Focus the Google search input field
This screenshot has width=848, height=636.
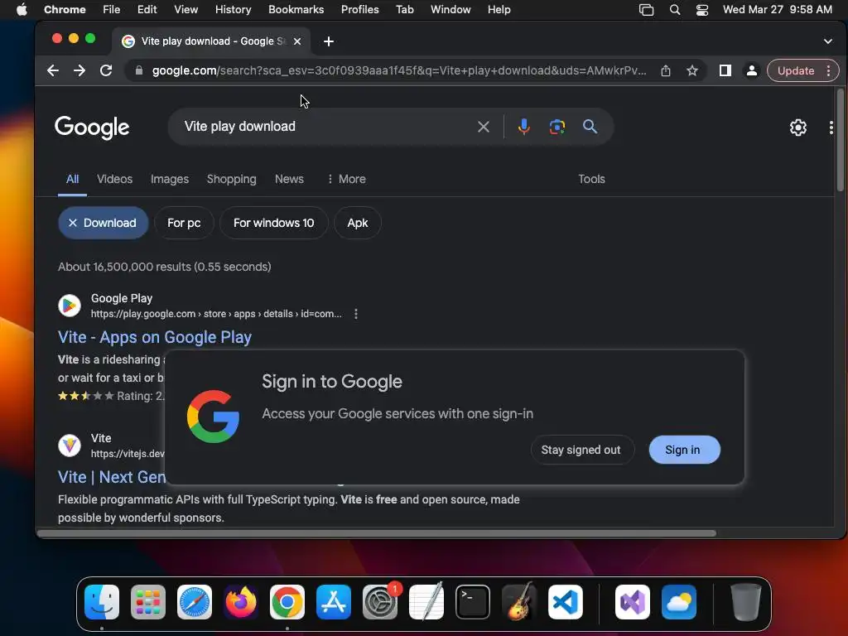click(x=325, y=127)
